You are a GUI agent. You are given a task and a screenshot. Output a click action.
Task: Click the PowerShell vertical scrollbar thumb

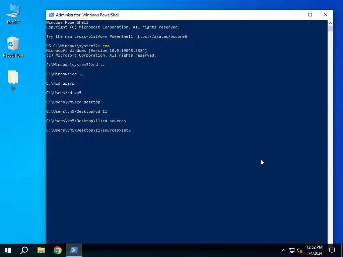[x=330, y=29]
